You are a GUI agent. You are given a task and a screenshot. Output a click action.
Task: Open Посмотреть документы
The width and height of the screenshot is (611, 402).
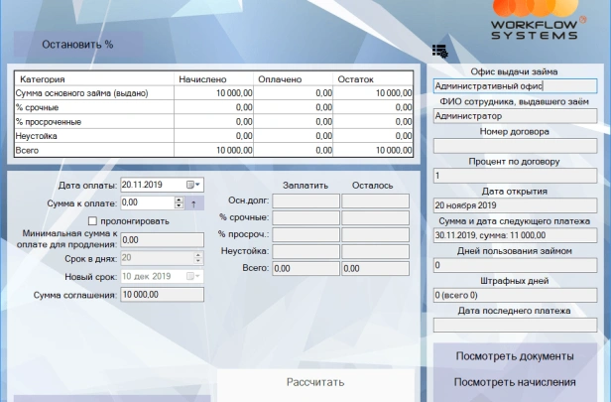pos(515,356)
